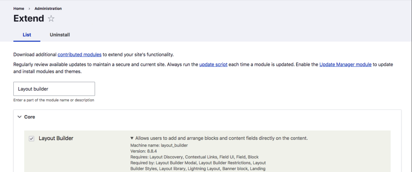Click the star shortcut icon beside Extend
412x172 pixels.
(x=51, y=19)
